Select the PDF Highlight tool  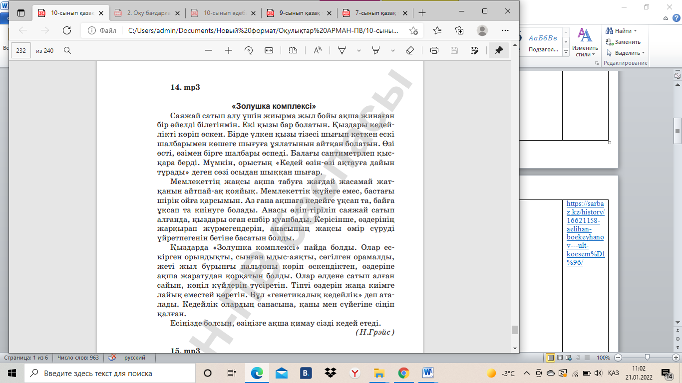[376, 50]
